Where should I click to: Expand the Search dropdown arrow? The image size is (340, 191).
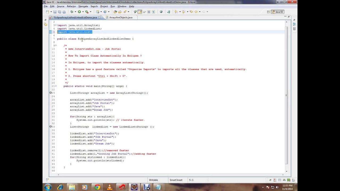(x=128, y=12)
